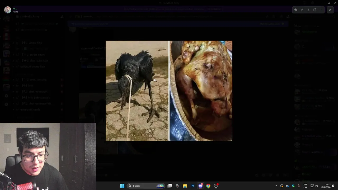Click the microphone tray icon
338x190 pixels.
pos(299,186)
